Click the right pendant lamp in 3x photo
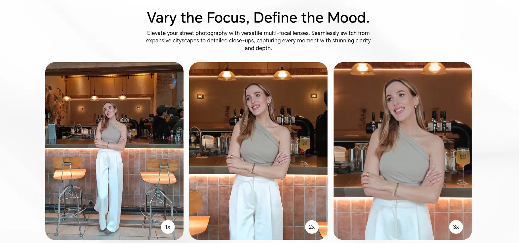The height and width of the screenshot is (243, 519). coord(434,68)
